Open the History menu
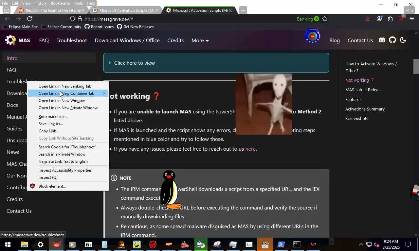Viewport: 419px width, 251px height. click(40, 3)
